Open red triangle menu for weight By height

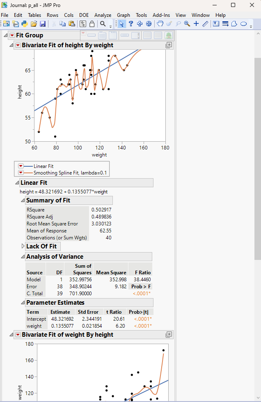pyautogui.click(x=18, y=335)
